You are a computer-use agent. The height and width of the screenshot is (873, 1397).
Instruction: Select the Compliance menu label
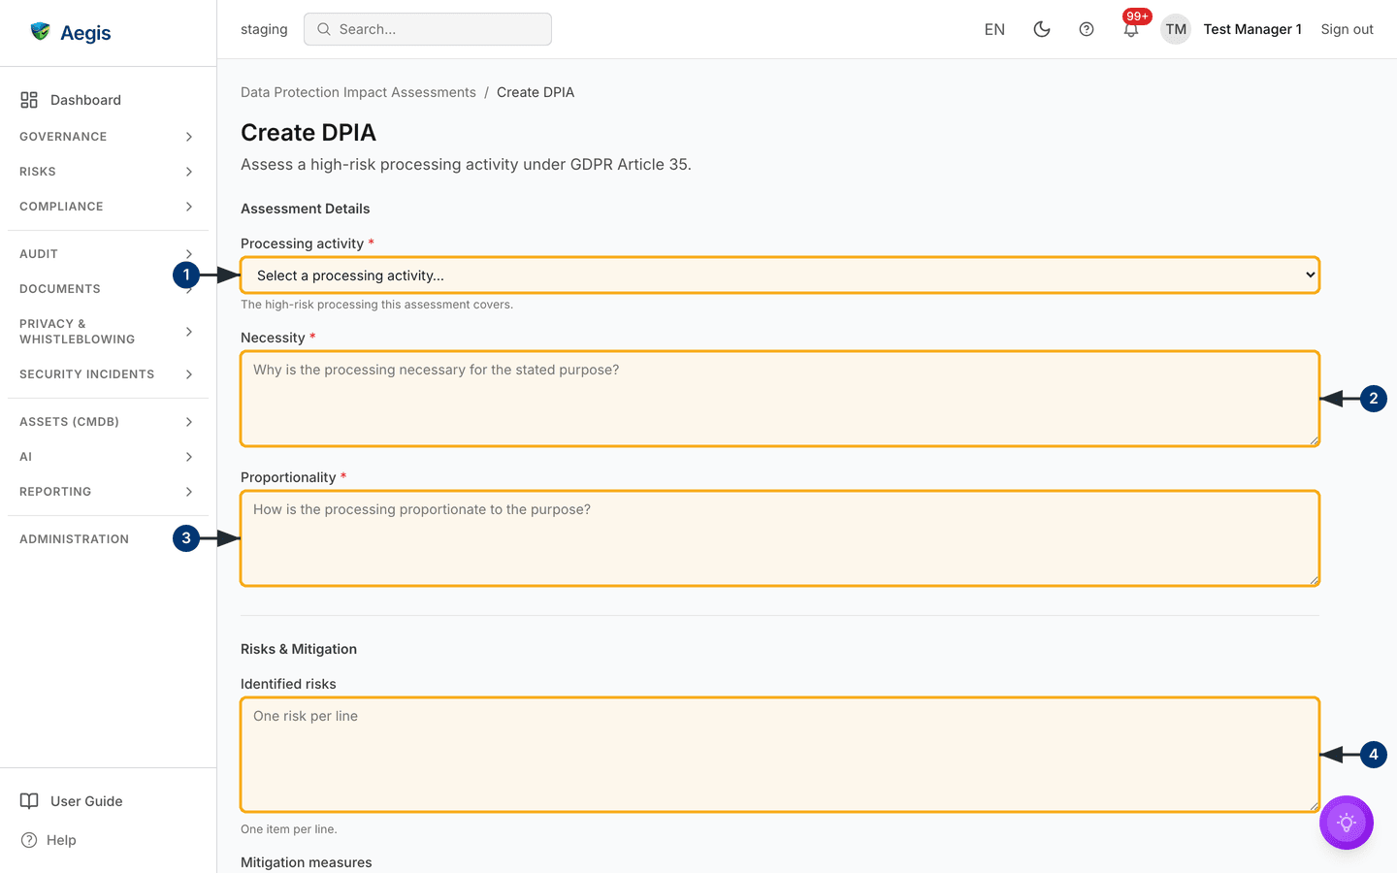61,207
